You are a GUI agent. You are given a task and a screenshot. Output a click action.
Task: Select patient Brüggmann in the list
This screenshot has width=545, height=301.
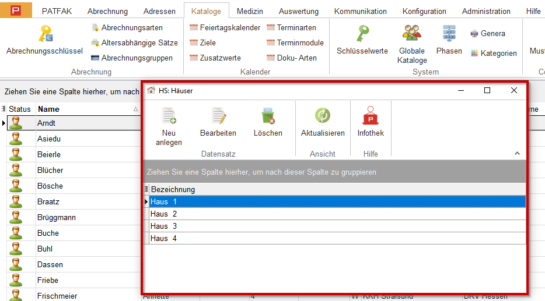(x=56, y=217)
